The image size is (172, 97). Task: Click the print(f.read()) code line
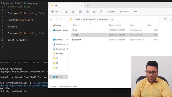coord(18,40)
